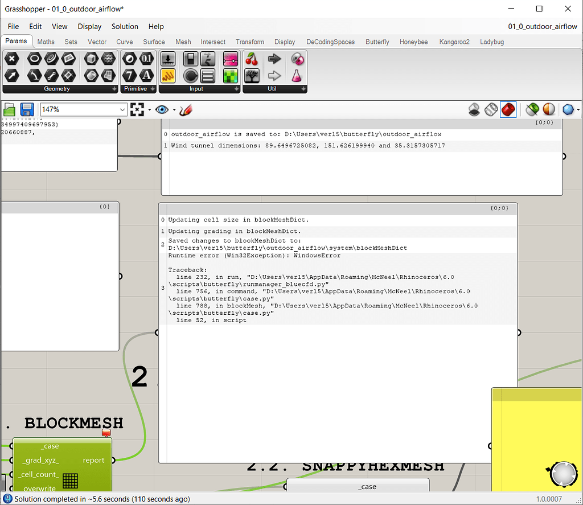The image size is (583, 505).
Task: Click the 01_0_outdoor_airflow document name
Action: point(543,26)
